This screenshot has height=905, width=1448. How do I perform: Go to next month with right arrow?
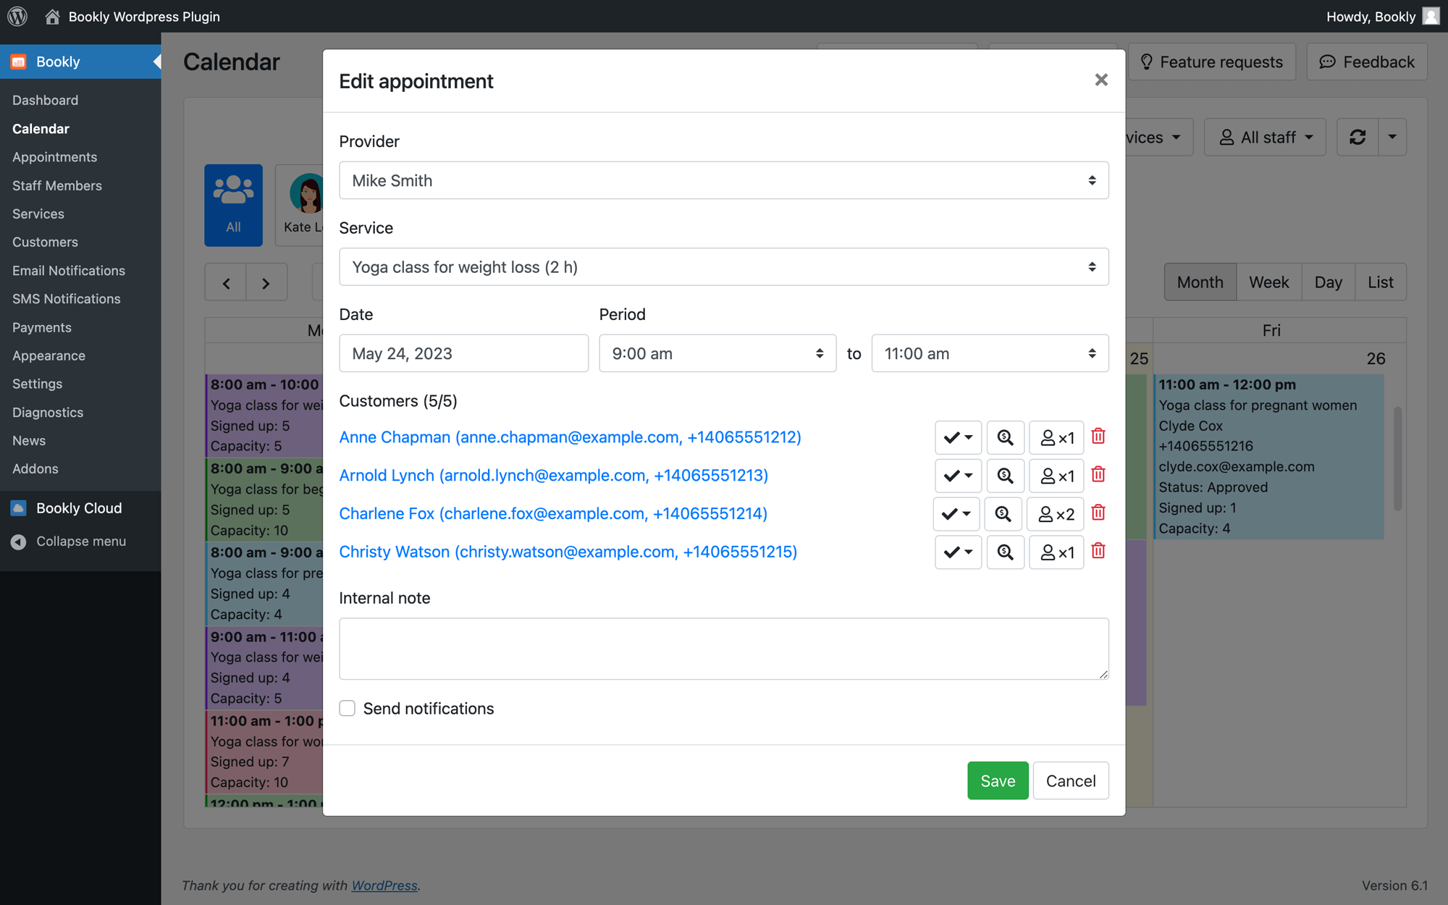(266, 282)
